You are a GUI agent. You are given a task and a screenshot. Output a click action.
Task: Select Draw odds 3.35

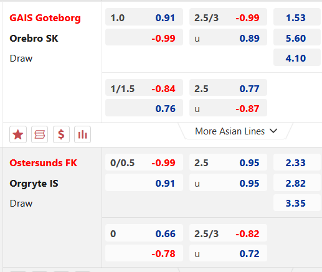pyautogui.click(x=297, y=203)
